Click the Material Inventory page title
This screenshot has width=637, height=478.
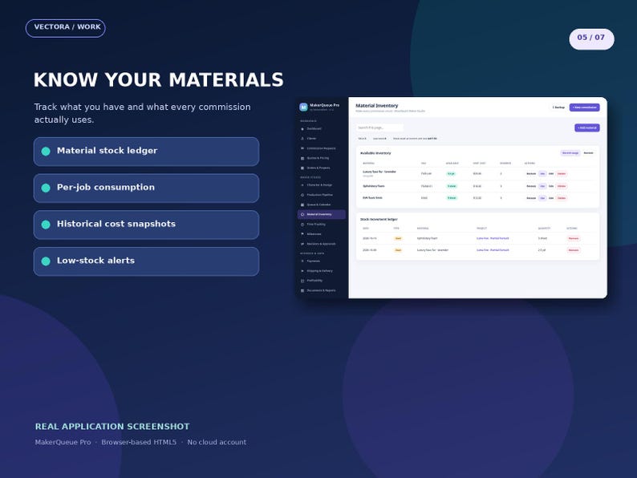376,106
